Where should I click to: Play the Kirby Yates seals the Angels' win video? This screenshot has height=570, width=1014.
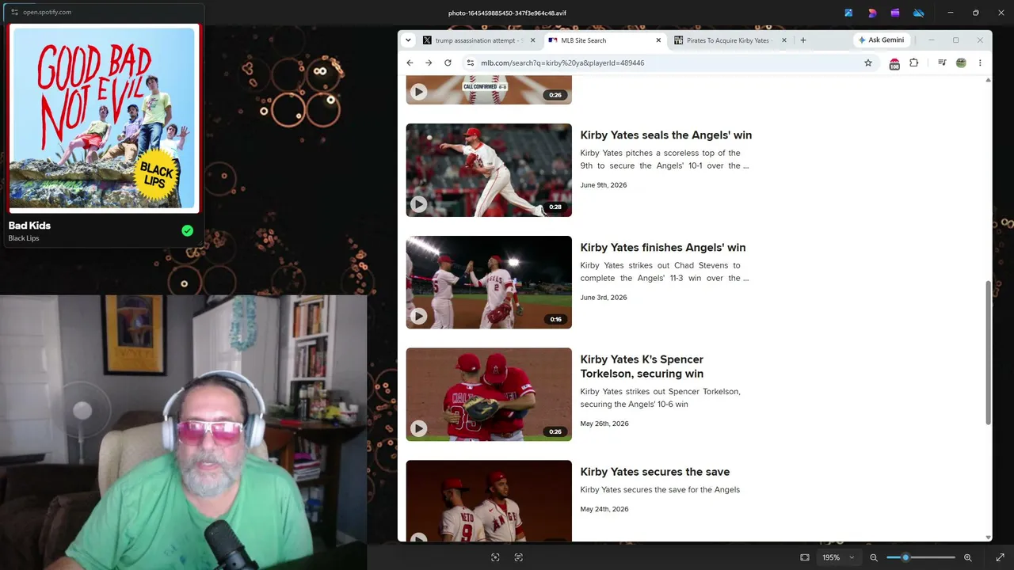419,204
